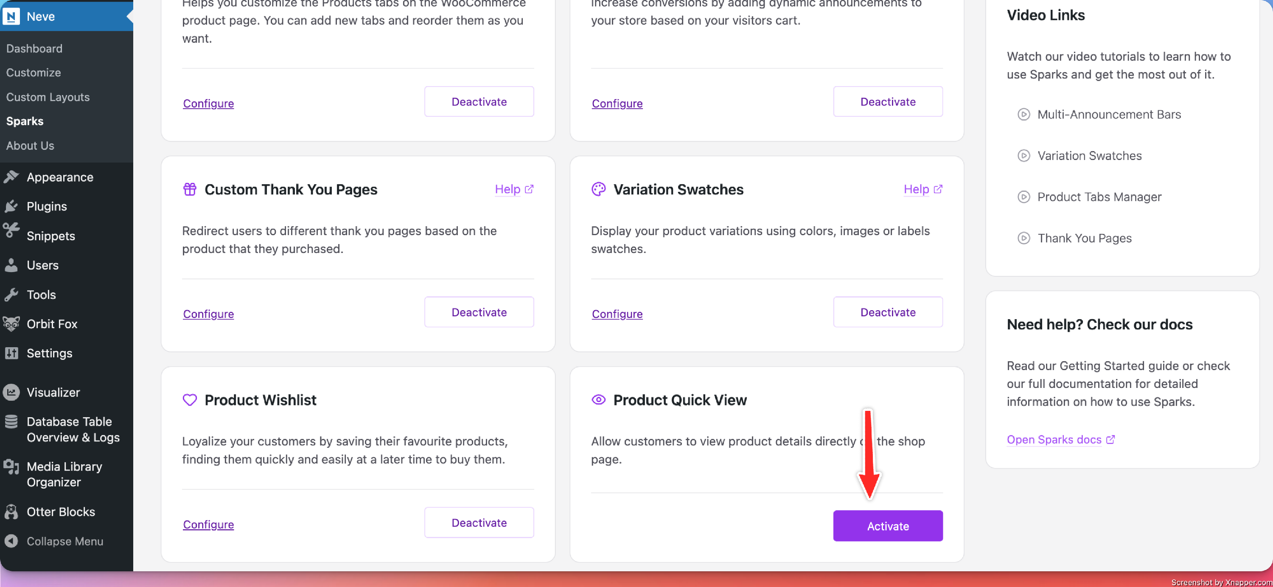Go to the Neve Dashboard submenu item
This screenshot has height=587, width=1273.
[34, 48]
